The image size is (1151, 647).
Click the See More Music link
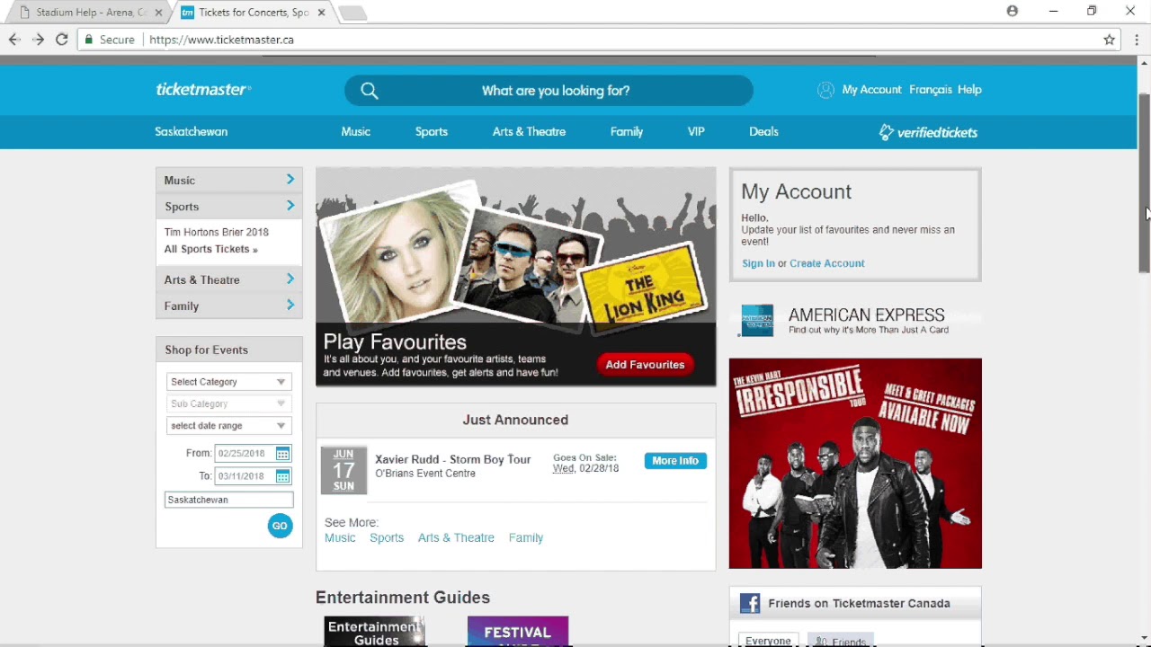coord(340,537)
